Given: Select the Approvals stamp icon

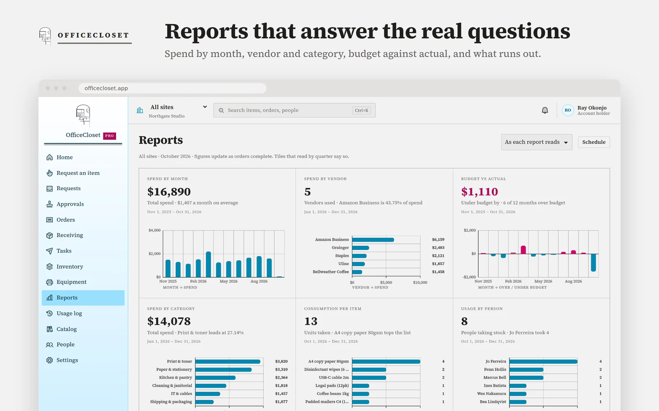Looking at the screenshot, I should tap(49, 204).
